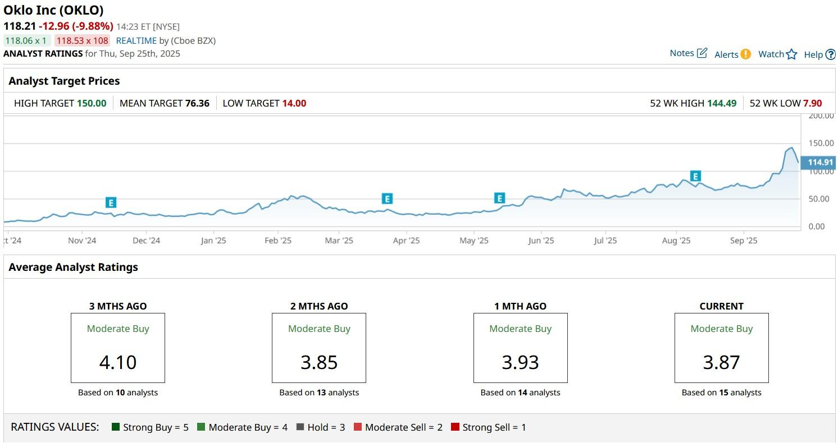Click the March 2025 earnings marker
This screenshot has width=838, height=443.
386,199
